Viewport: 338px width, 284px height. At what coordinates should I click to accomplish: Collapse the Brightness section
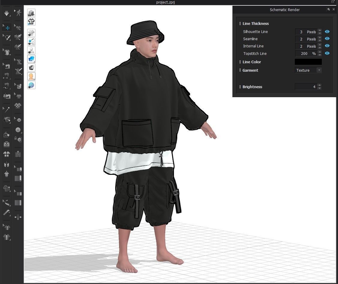click(240, 87)
